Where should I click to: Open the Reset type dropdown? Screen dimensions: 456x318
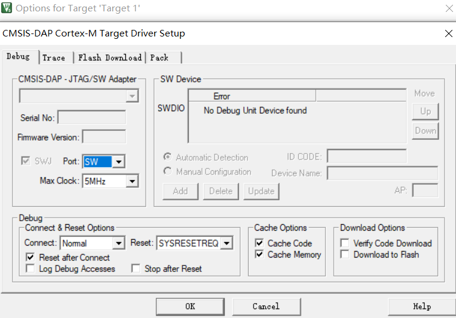tap(227, 243)
